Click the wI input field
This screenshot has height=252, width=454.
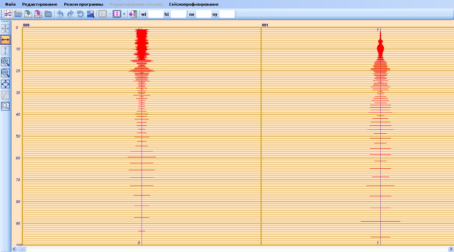point(156,14)
